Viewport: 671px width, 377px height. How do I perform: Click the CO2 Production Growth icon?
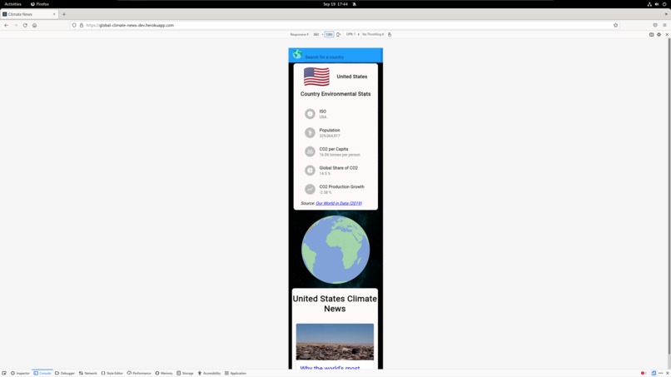[x=310, y=189]
